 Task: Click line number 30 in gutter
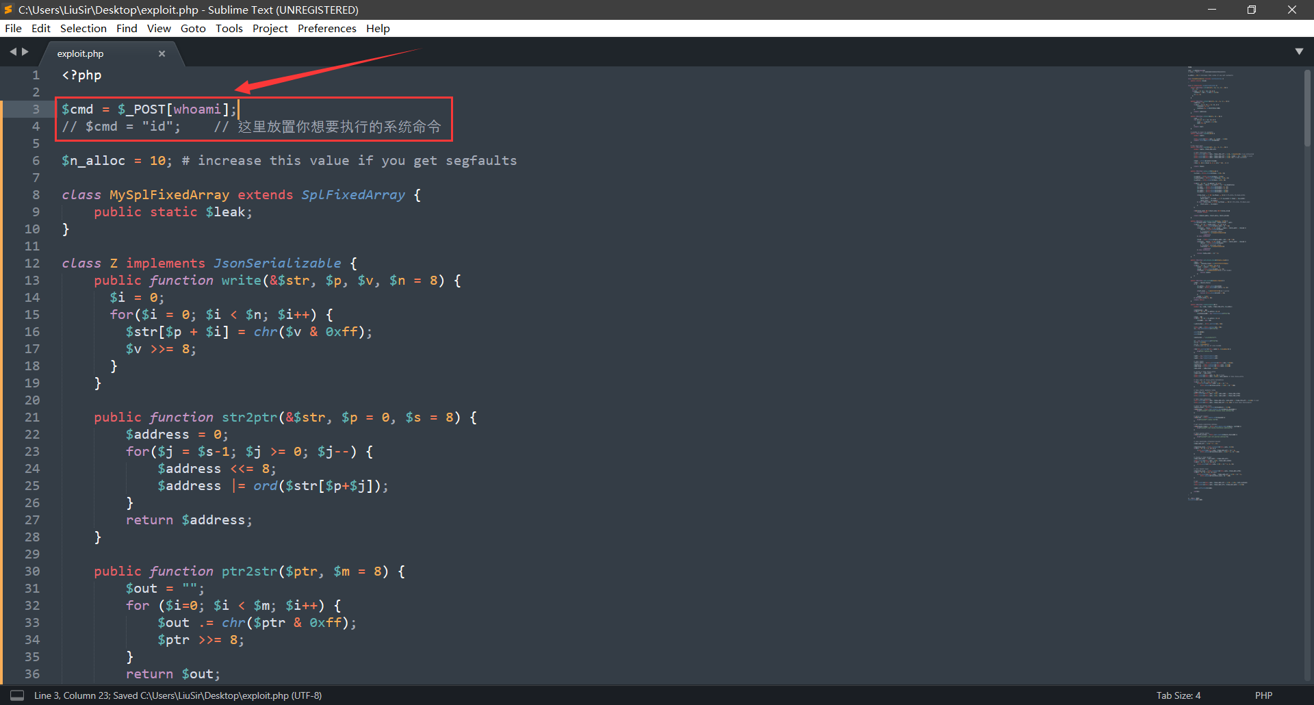[32, 572]
